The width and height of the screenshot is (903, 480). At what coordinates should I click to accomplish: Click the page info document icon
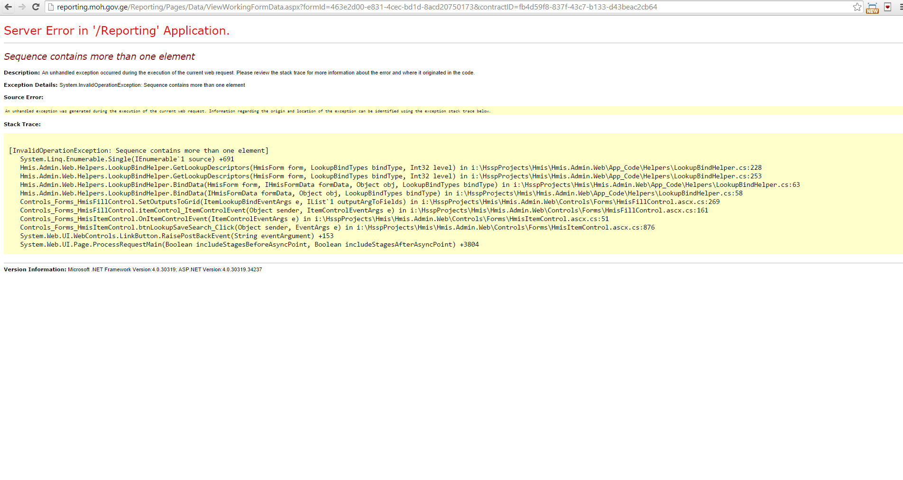point(51,7)
